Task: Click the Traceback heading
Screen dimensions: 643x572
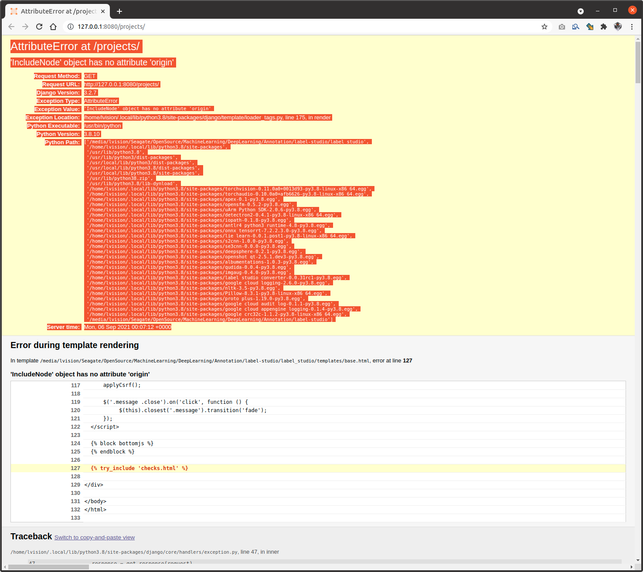Action: tap(31, 536)
